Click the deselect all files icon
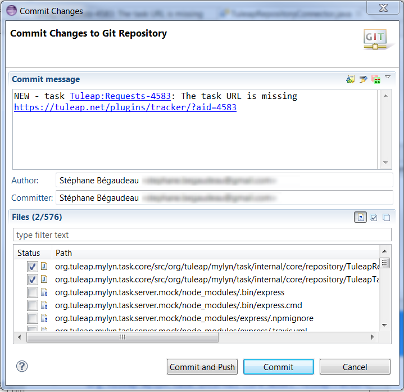This screenshot has width=404, height=392. pyautogui.click(x=387, y=218)
